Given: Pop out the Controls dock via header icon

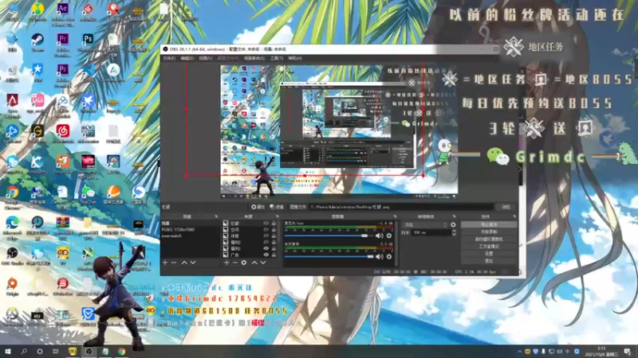Looking at the screenshot, I should pyautogui.click(x=514, y=216).
